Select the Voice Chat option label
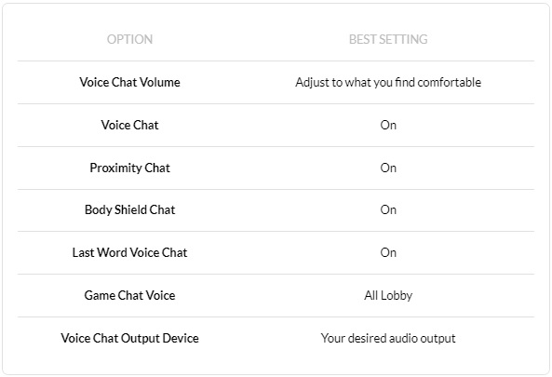The height and width of the screenshot is (377, 552). pyautogui.click(x=129, y=125)
